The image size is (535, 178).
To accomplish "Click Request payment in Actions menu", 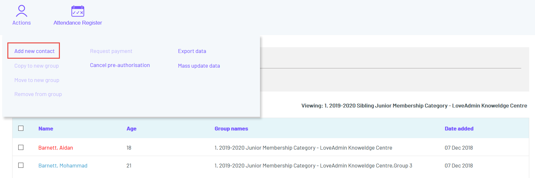I will point(111,51).
